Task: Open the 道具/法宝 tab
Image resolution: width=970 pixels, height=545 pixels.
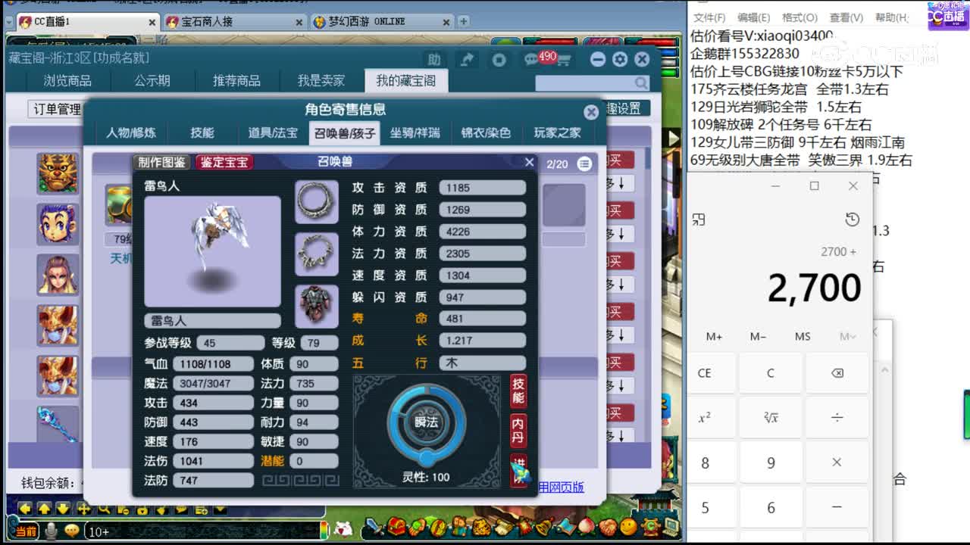Action: pos(273,132)
